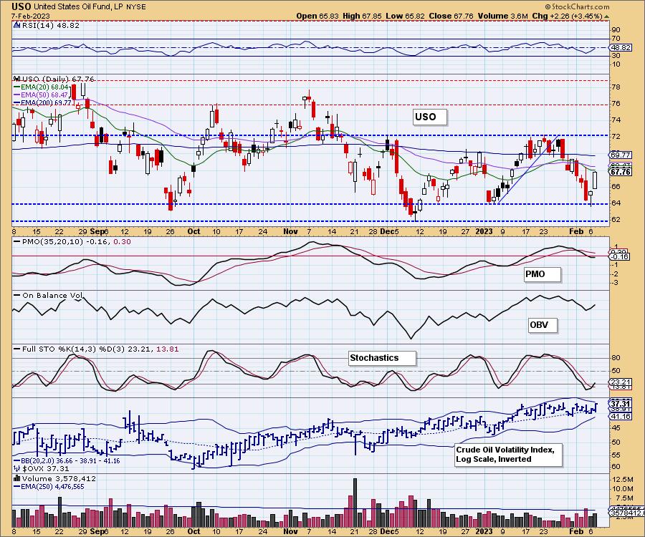Click the 7-Feb-2023 date label

click(31, 16)
